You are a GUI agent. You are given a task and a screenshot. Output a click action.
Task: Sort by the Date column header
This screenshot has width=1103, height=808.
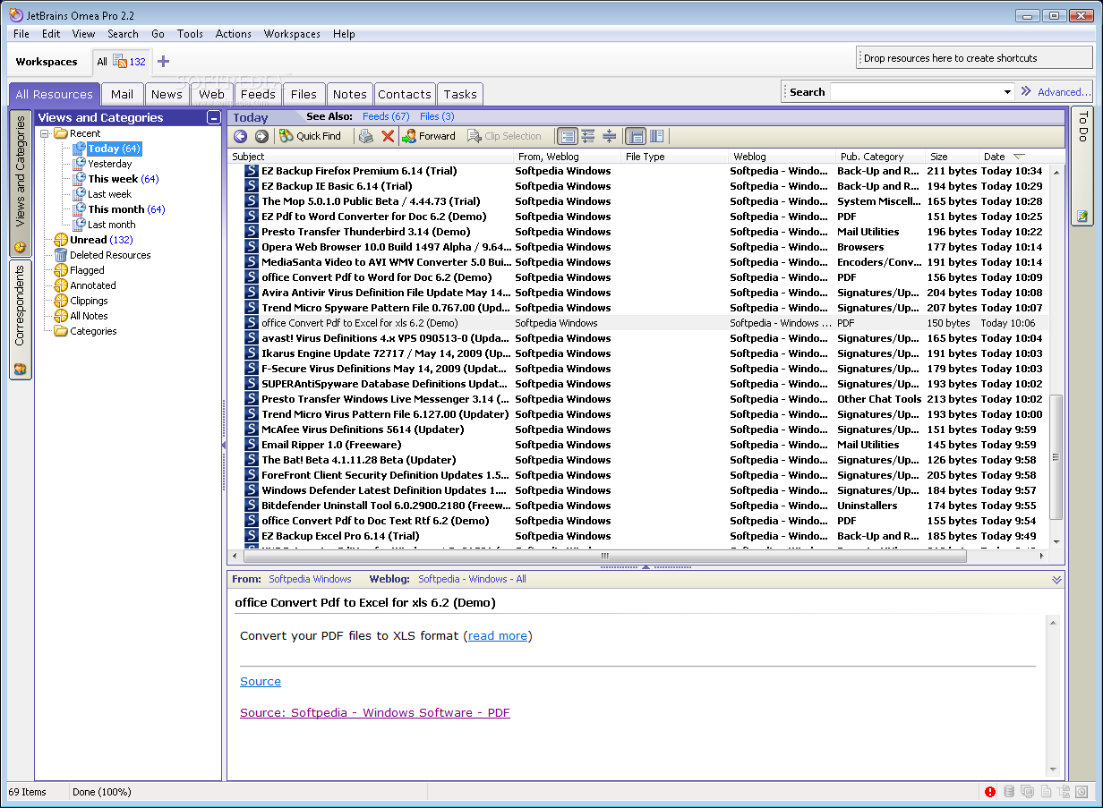coord(1021,157)
